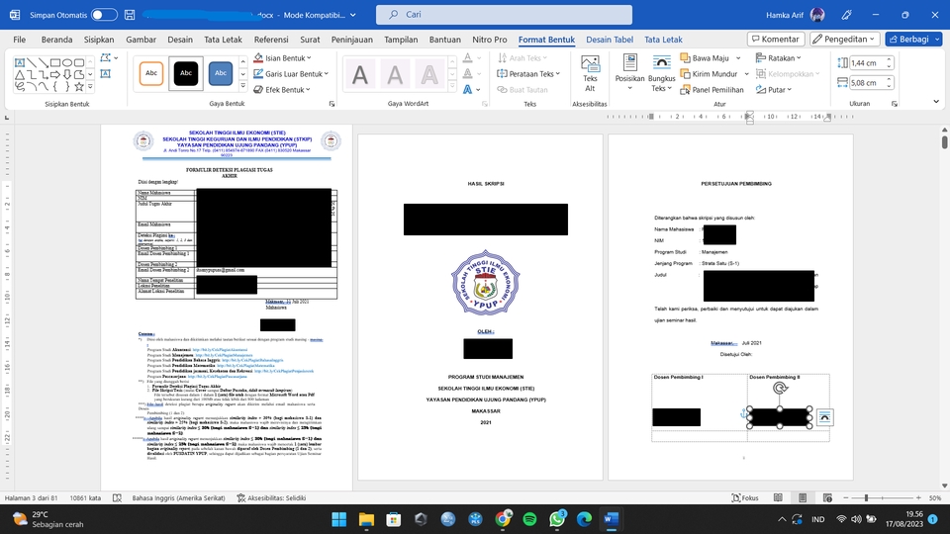Screen dimensions: 950x534
Task: Switch to the Tata Letak tab next to Desain
Action: click(x=223, y=40)
